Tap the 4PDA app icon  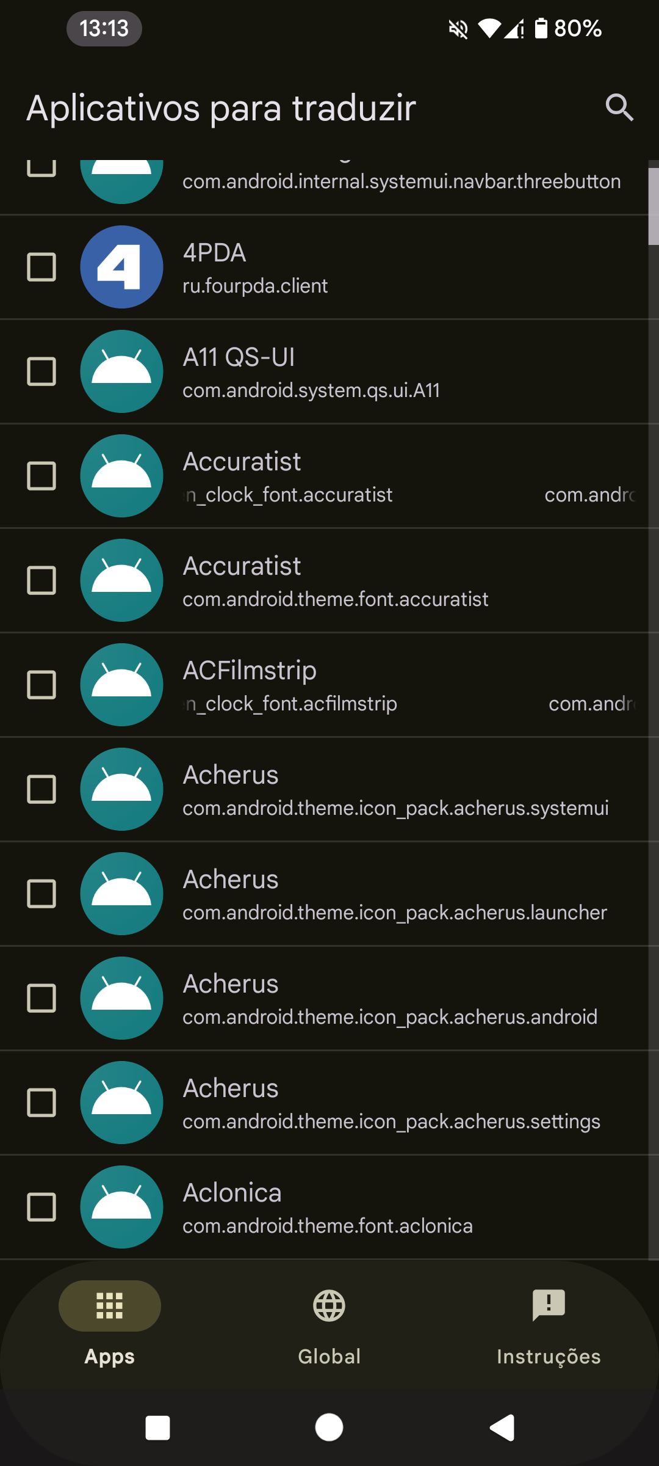[121, 268]
